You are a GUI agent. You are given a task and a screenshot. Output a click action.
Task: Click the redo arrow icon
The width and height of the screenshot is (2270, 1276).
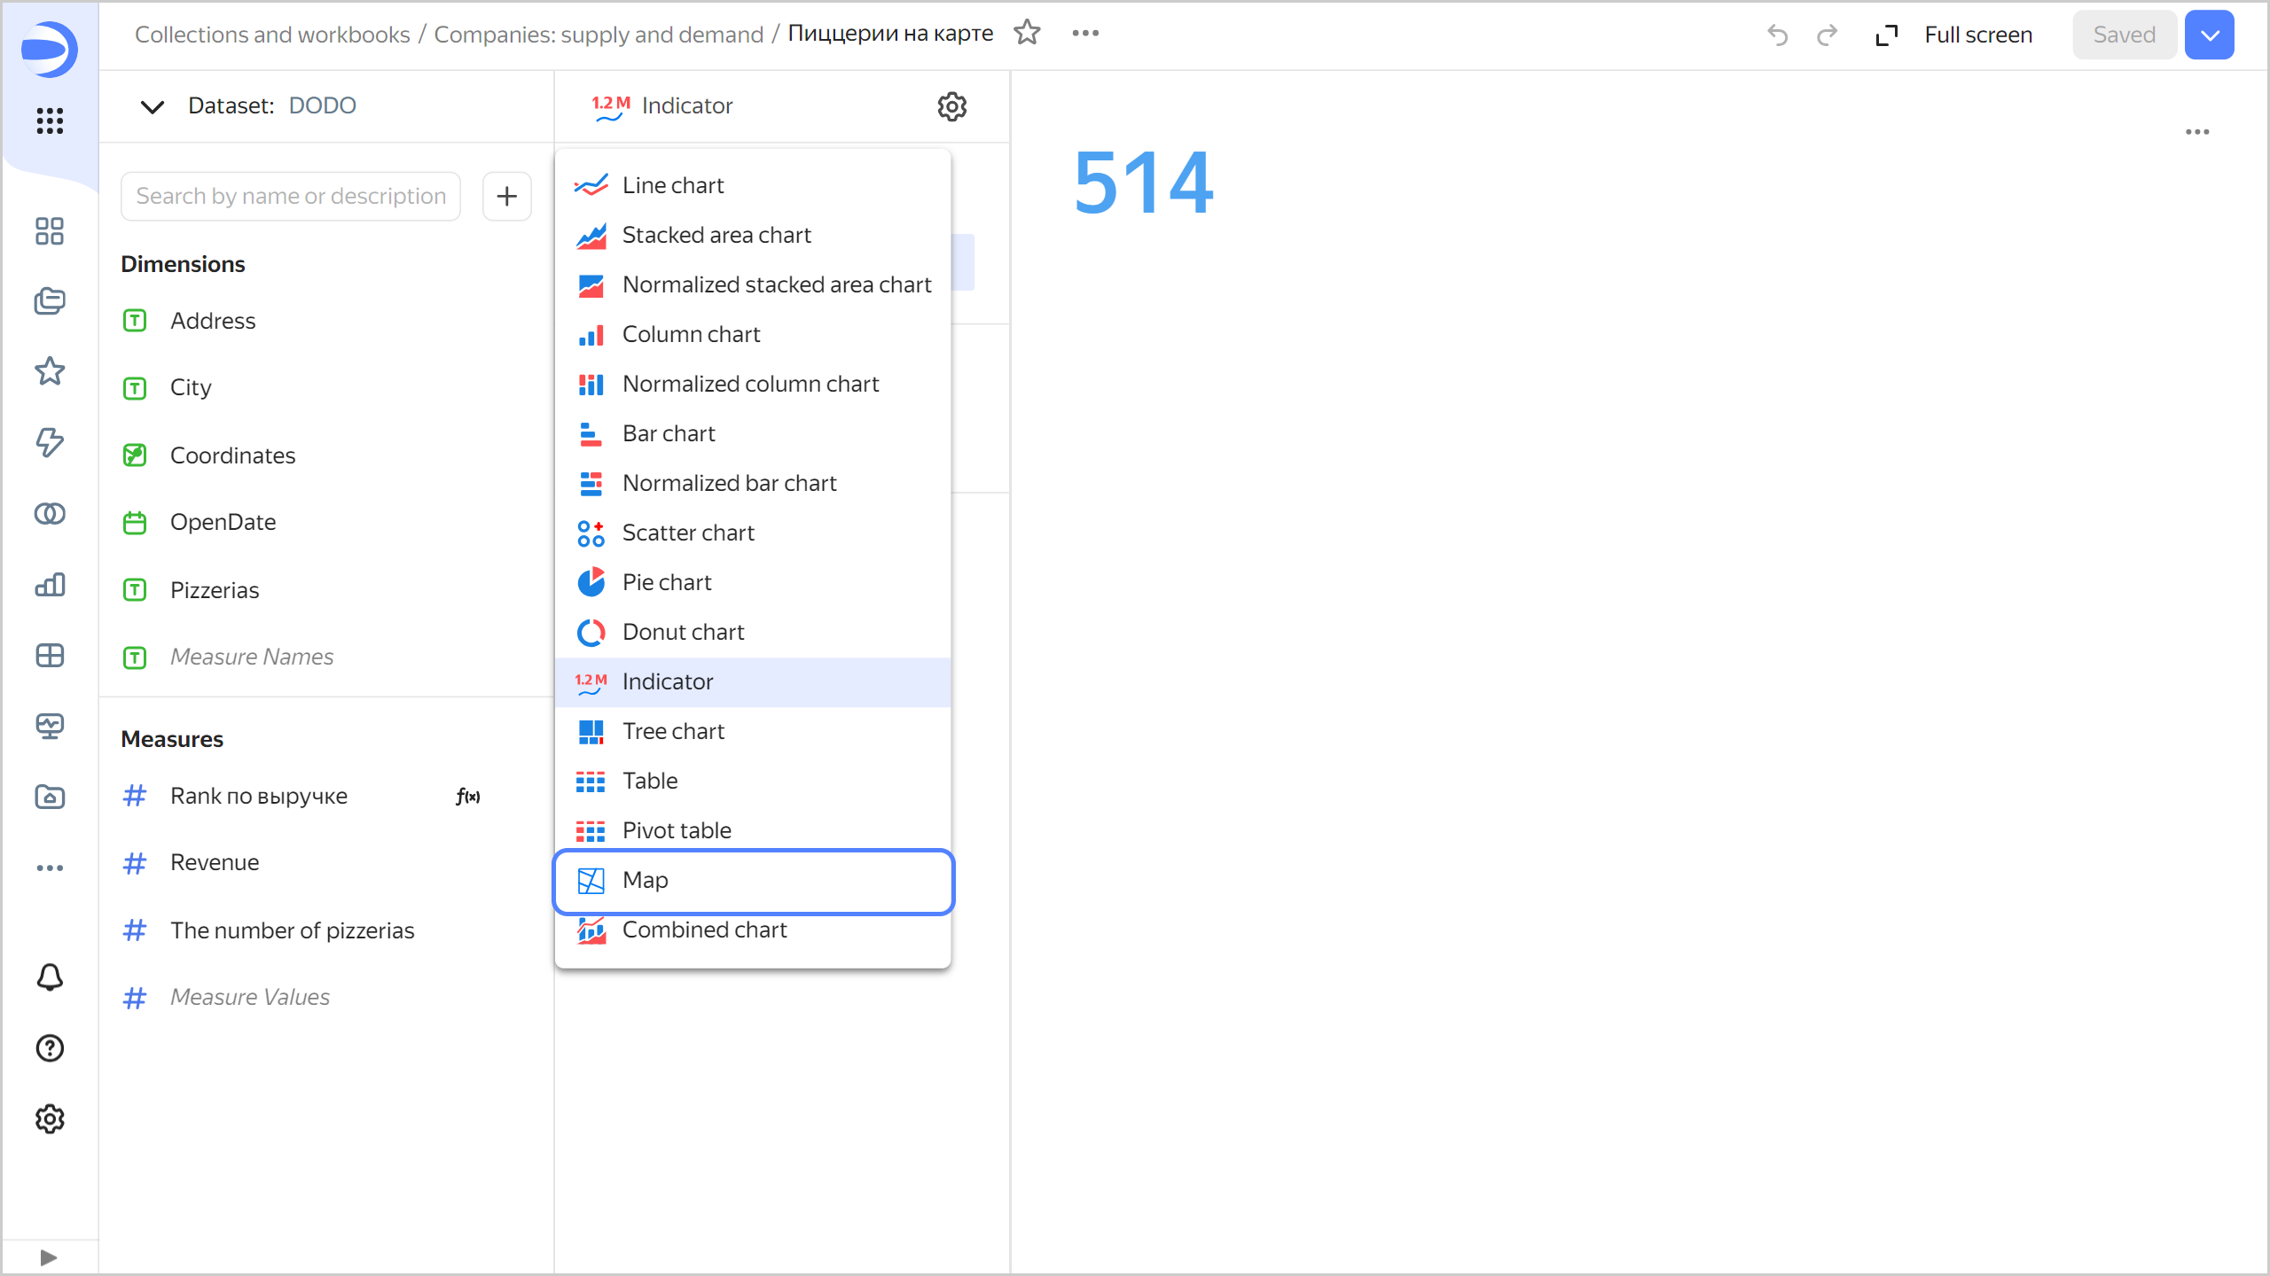pyautogui.click(x=1827, y=35)
